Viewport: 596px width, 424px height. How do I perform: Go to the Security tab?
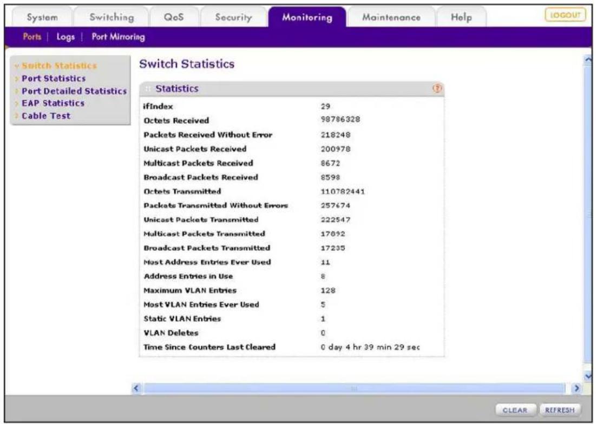(233, 17)
